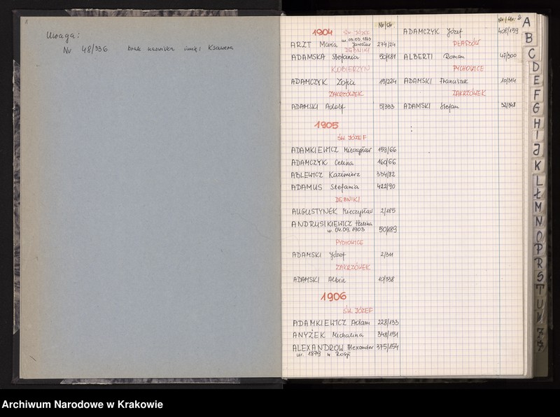Click the number 375/154
The height and width of the screenshot is (417, 560).
(388, 347)
